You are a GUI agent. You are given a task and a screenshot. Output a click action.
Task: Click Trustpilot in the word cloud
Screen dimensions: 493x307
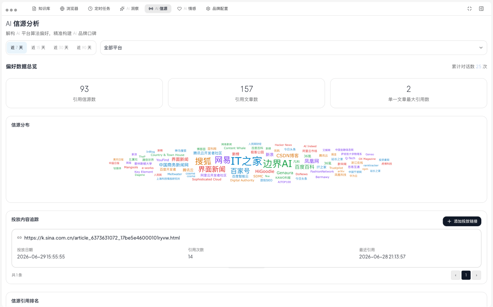click(x=336, y=168)
